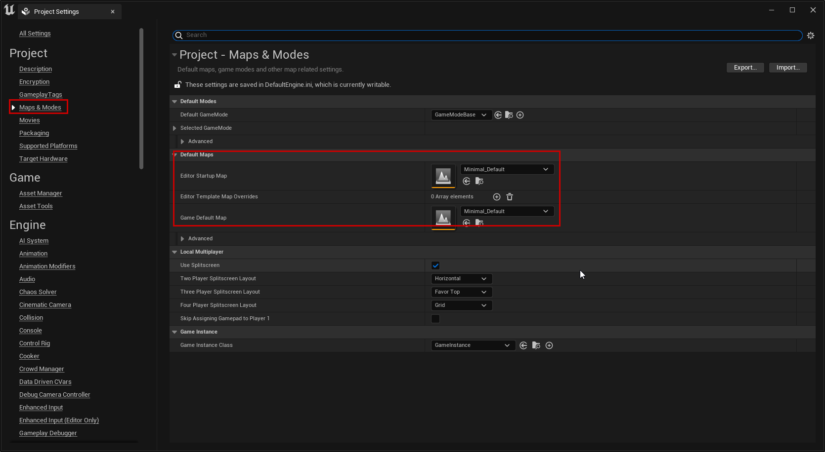Screen dimensions: 825x452
Task: Toggle the Maps & Modes section arrow
Action: click(x=14, y=107)
